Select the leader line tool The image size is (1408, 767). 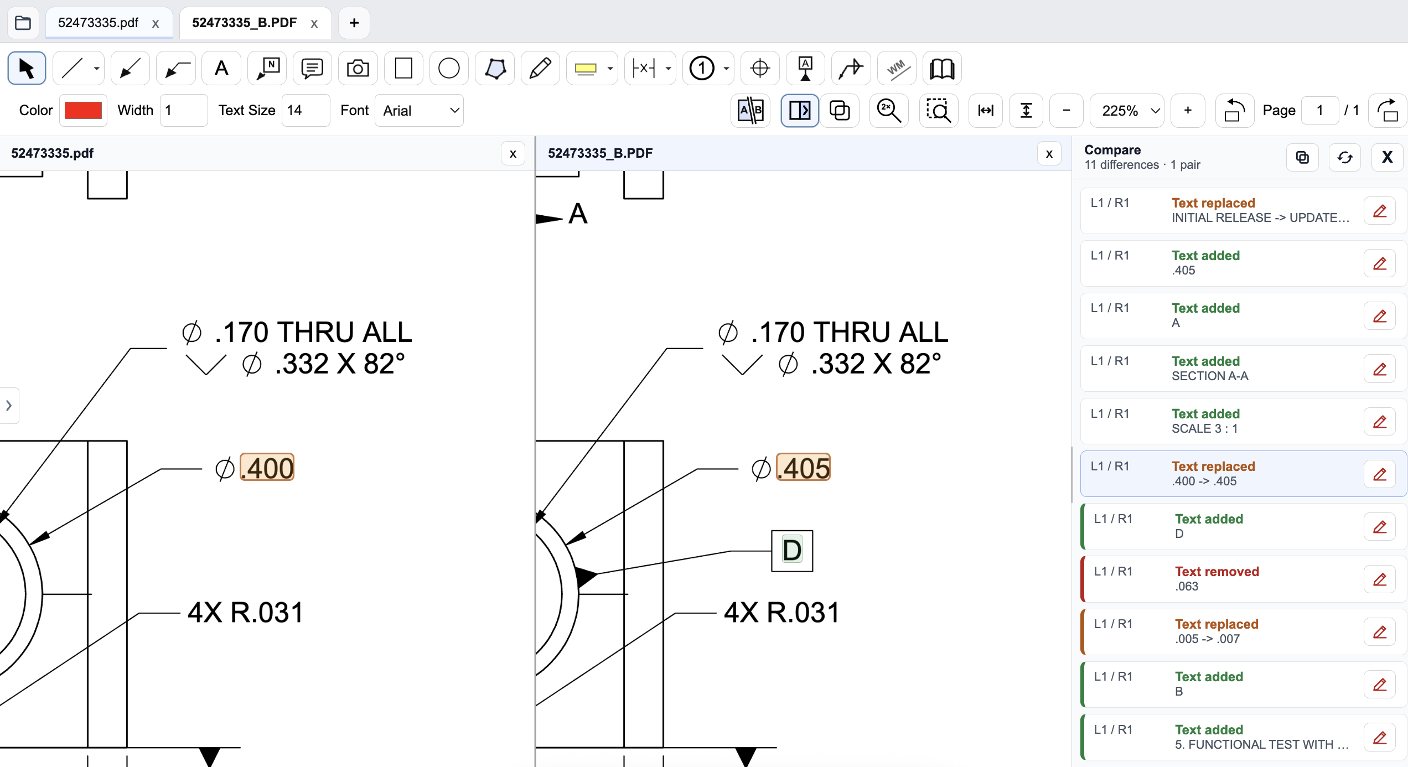point(176,69)
